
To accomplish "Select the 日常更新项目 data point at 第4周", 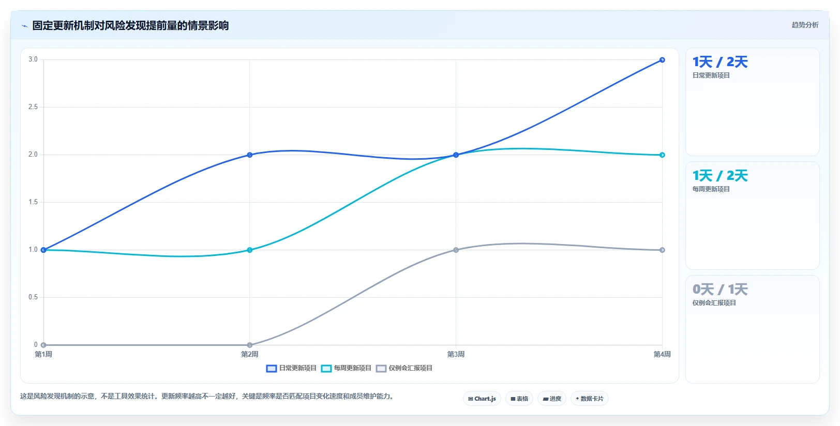I will pos(662,60).
